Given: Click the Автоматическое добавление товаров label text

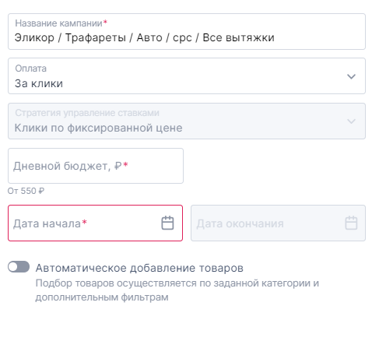Looking at the screenshot, I should point(139,268).
